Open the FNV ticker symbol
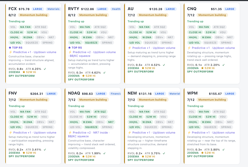Screen dimensions: 248x167 pos(13,93)
